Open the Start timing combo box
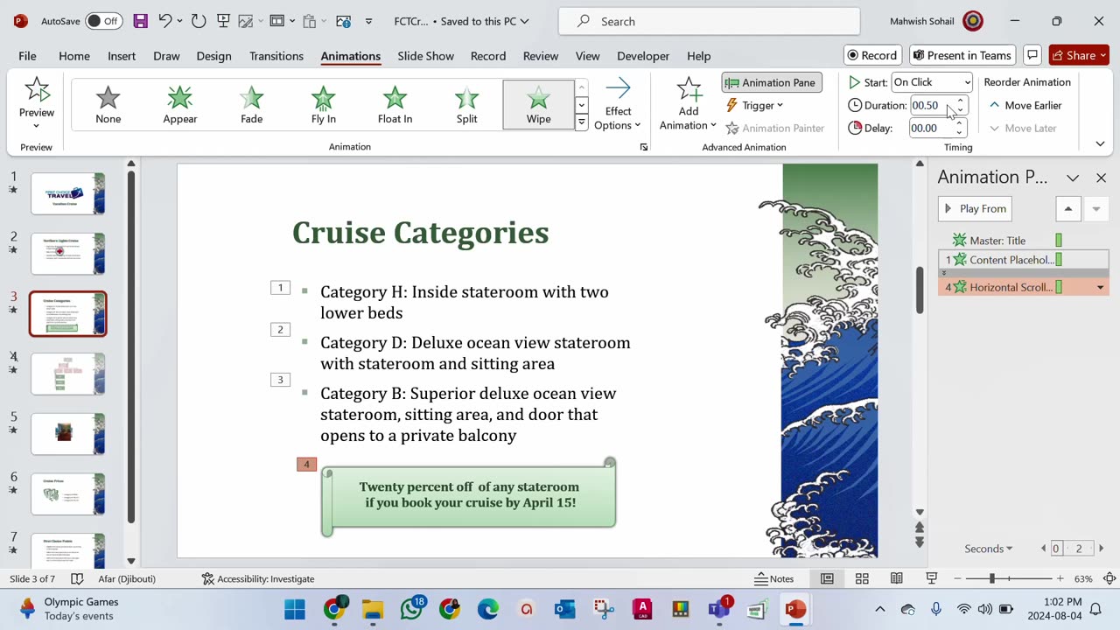The height and width of the screenshot is (630, 1120). (932, 82)
